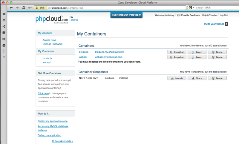Click the Google search field

coord(216,8)
